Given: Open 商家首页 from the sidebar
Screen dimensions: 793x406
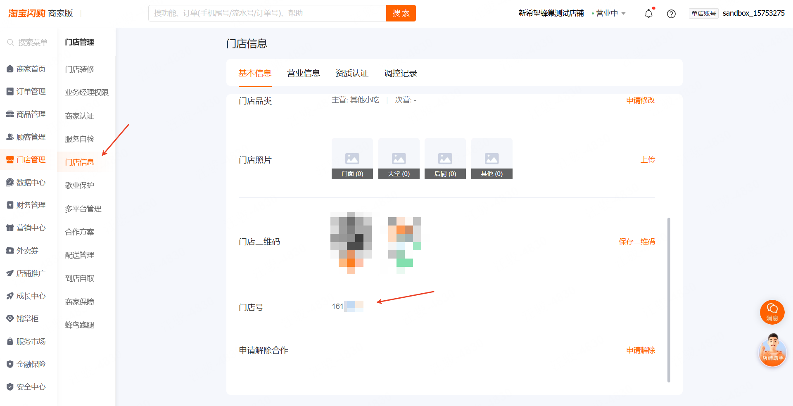Looking at the screenshot, I should point(26,69).
